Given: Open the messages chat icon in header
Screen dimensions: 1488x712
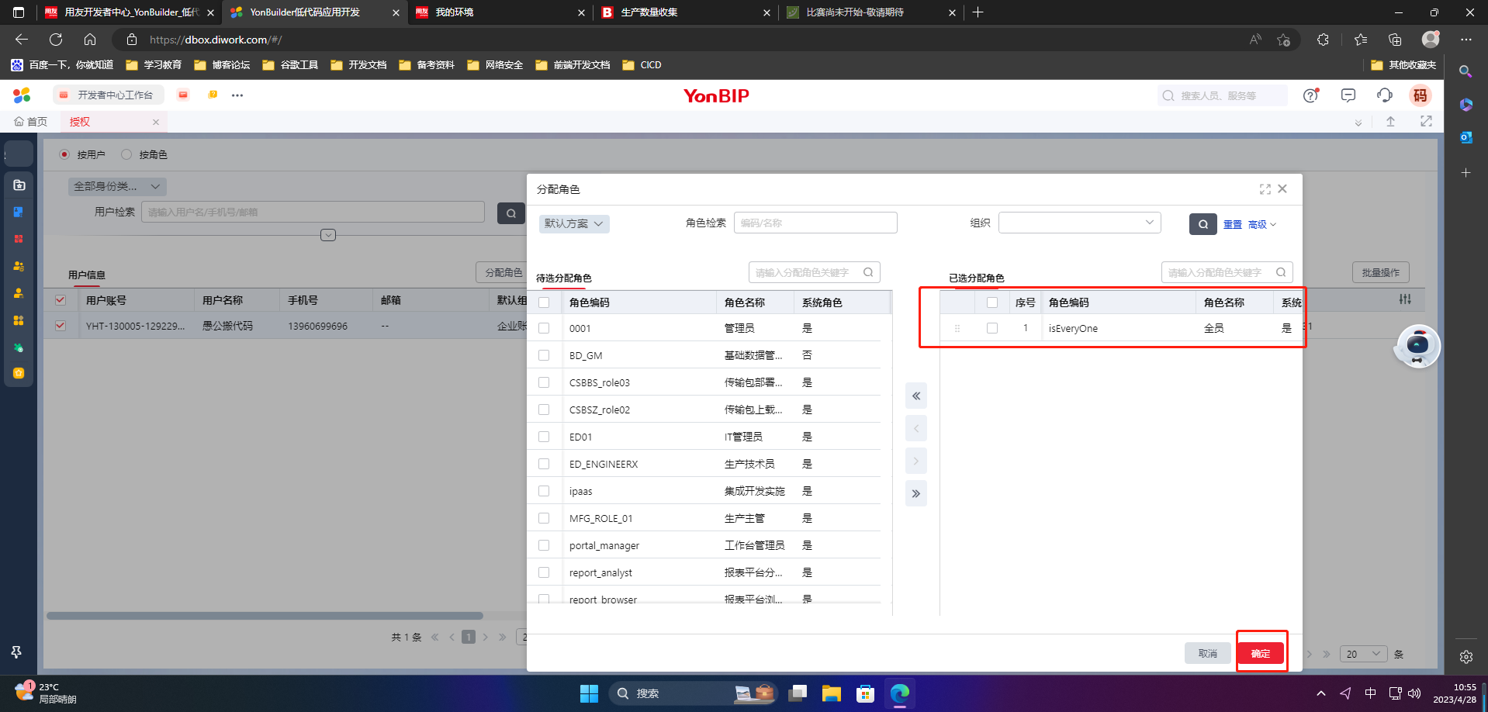Looking at the screenshot, I should pyautogui.click(x=1348, y=95).
